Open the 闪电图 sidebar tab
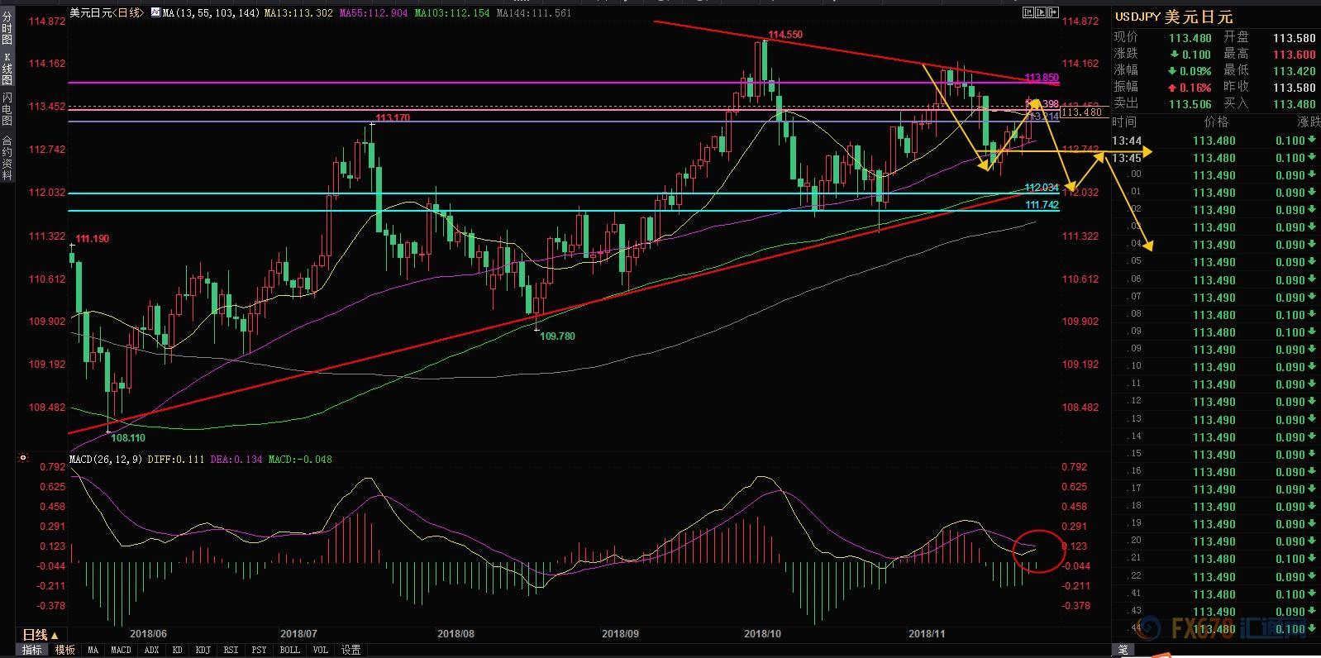This screenshot has width=1321, height=658. (7, 108)
